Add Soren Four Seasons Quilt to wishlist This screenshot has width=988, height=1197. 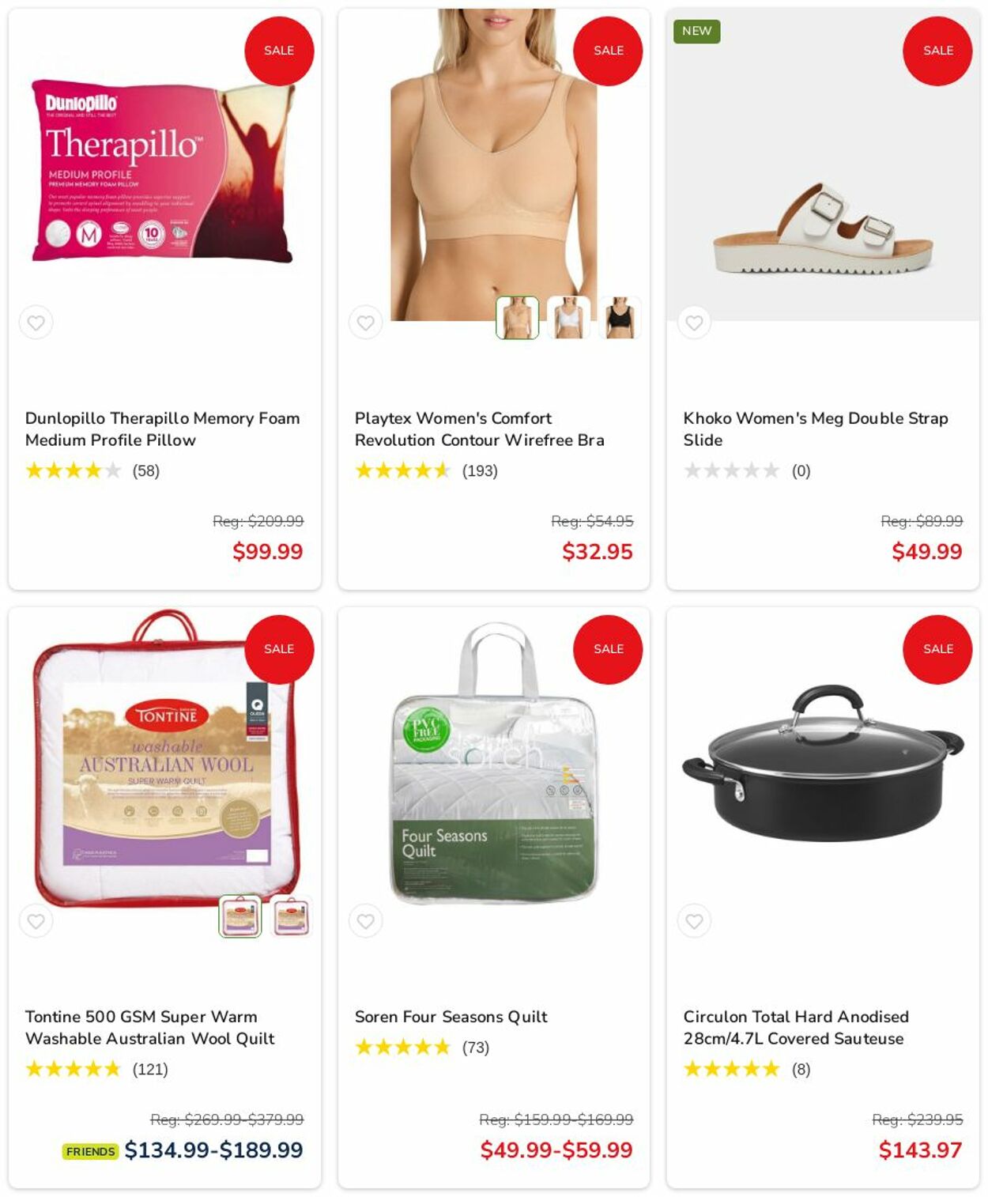coord(365,921)
